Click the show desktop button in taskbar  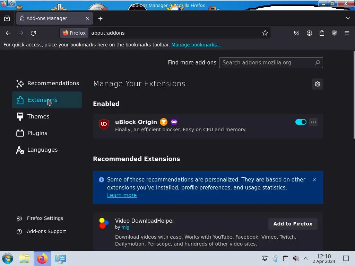[x=346, y=258]
